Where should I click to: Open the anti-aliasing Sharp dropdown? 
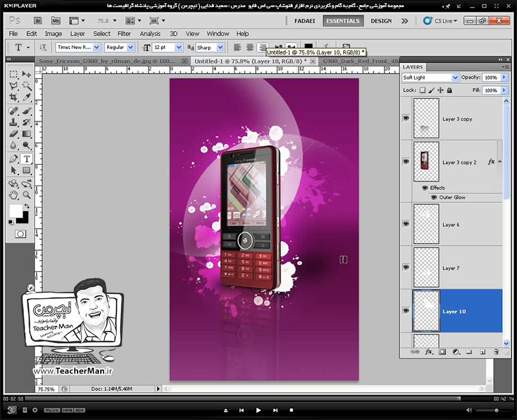pyautogui.click(x=220, y=47)
